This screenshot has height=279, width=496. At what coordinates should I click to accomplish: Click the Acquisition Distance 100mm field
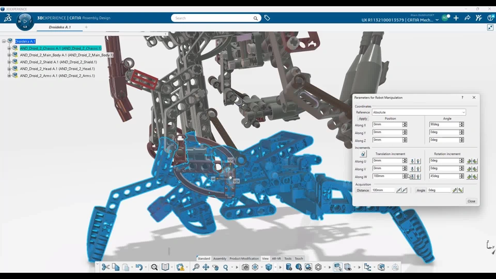tap(383, 190)
